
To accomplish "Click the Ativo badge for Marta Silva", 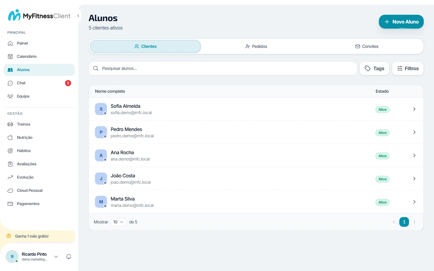I will click(x=382, y=202).
